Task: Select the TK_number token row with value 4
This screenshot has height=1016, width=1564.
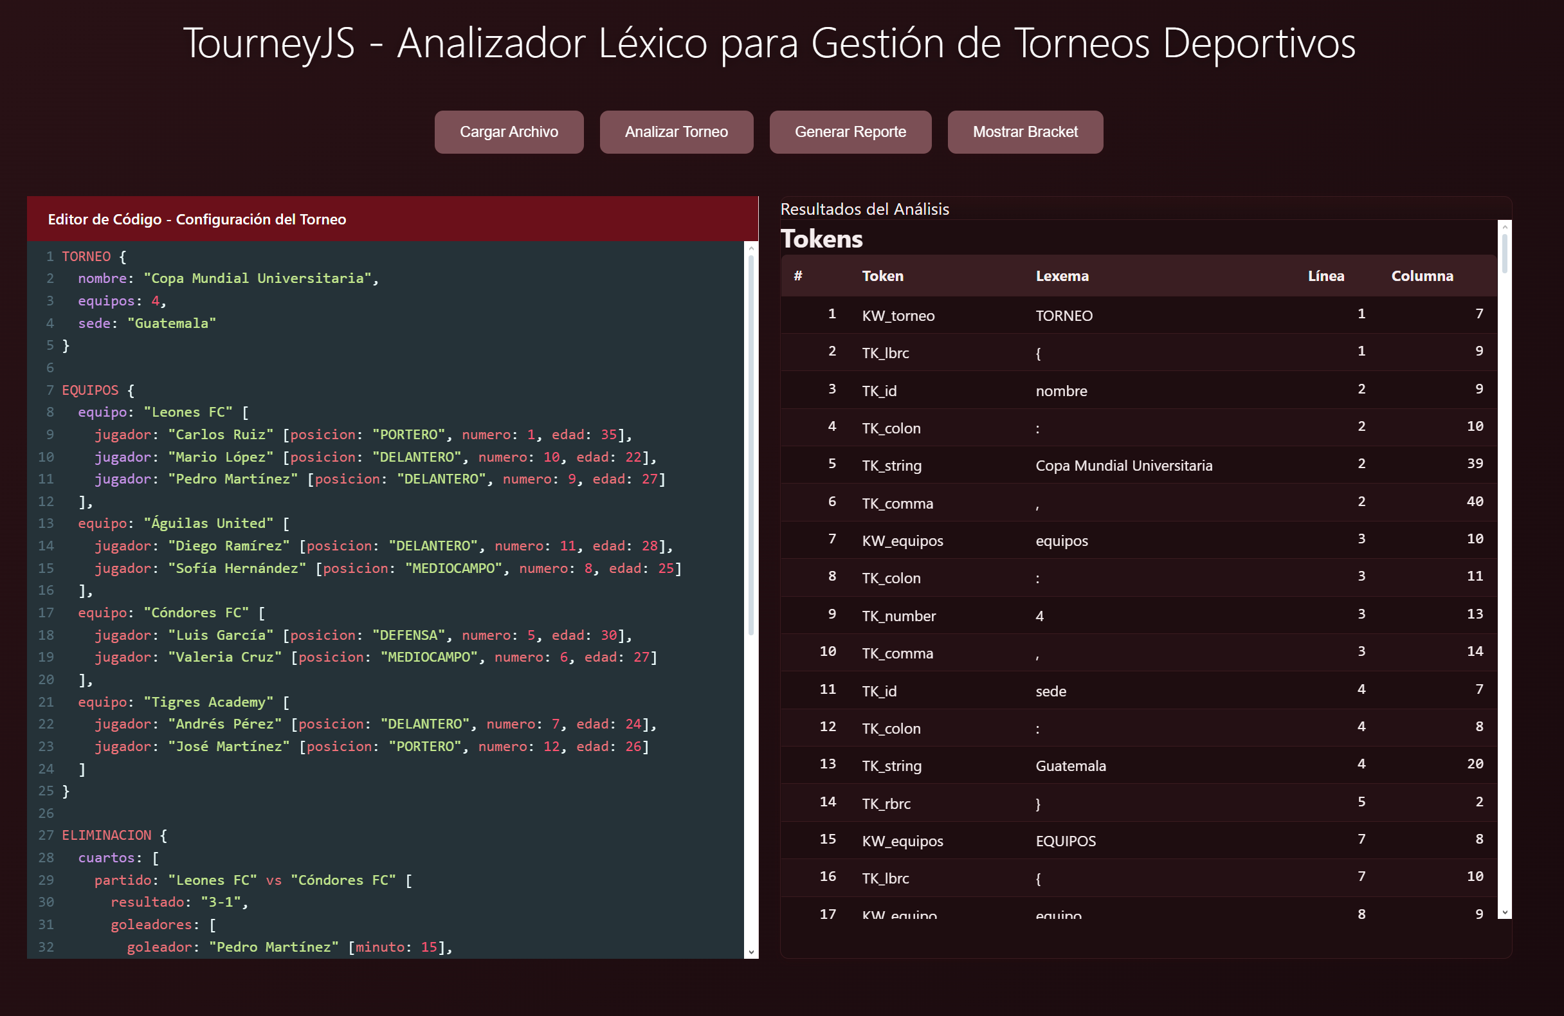Action: [1117, 615]
